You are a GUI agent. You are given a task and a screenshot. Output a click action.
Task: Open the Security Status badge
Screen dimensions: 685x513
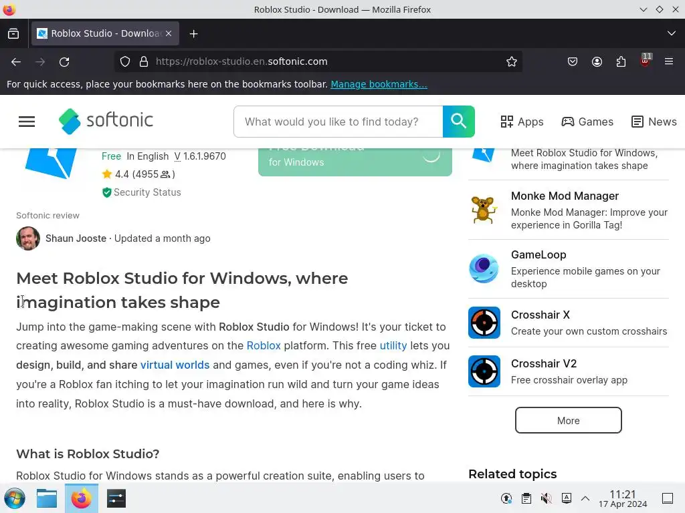pos(142,192)
